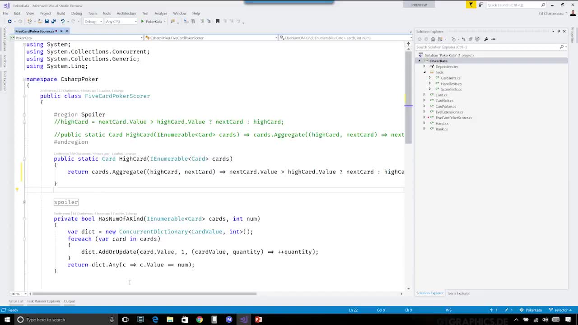This screenshot has height=325, width=578.
Task: Click Sync with Active Document icon
Action: click(464, 39)
